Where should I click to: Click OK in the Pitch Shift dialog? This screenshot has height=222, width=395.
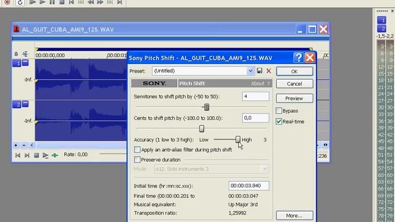(x=294, y=72)
